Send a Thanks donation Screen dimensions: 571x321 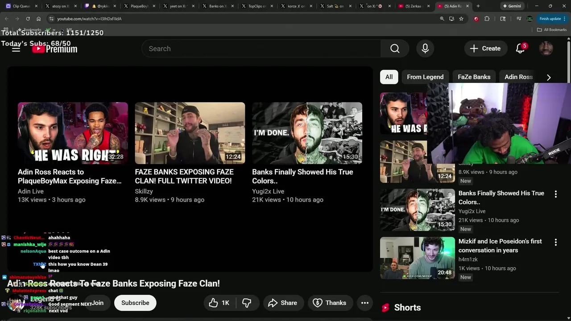330,303
